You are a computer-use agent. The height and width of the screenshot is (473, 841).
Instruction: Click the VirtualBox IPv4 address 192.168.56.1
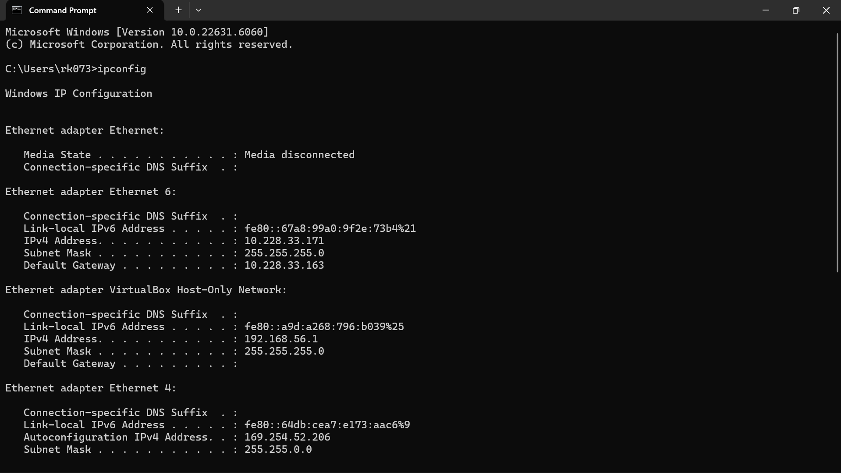[281, 339]
